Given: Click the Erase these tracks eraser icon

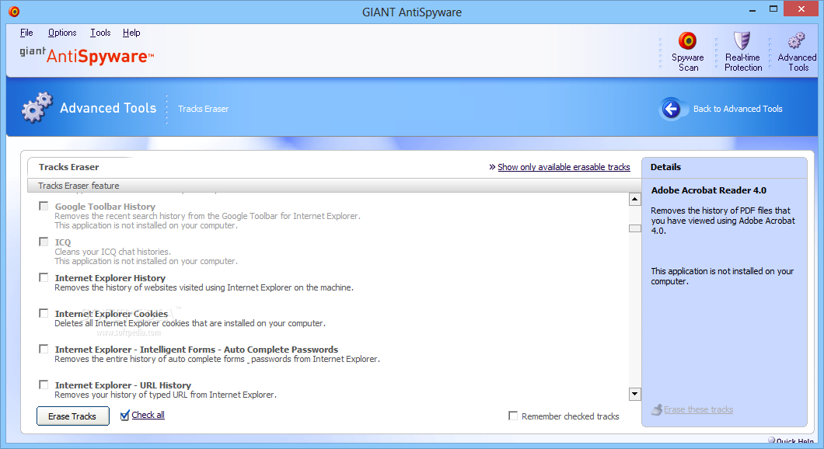Looking at the screenshot, I should pos(657,409).
